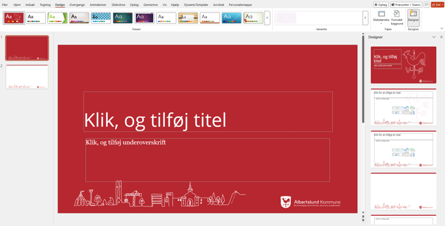The width and height of the screenshot is (445, 226).
Task: Select the faded variant thumbnail in Varianter
Action: click(286, 18)
